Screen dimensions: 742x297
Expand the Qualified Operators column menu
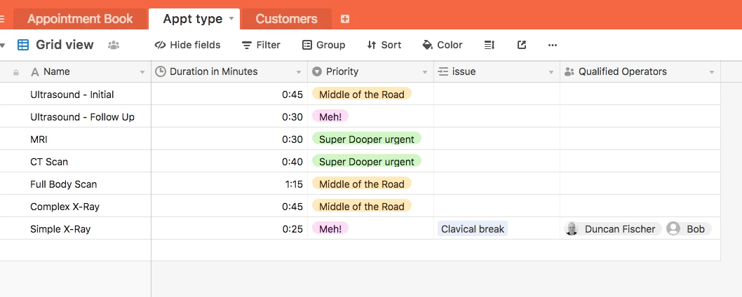tap(712, 72)
